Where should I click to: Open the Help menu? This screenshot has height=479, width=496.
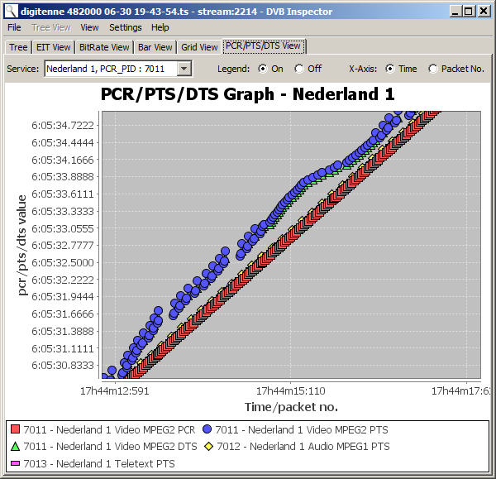160,27
